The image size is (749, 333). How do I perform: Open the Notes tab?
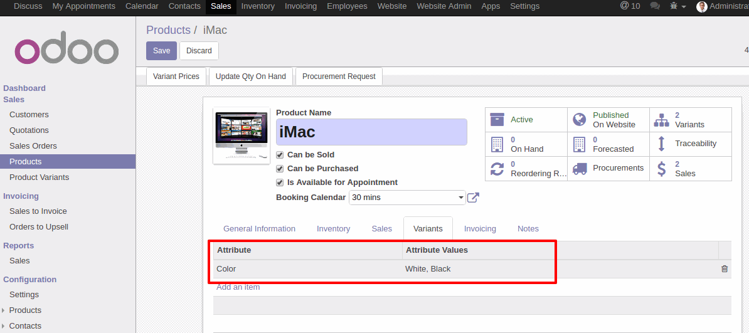(x=528, y=229)
